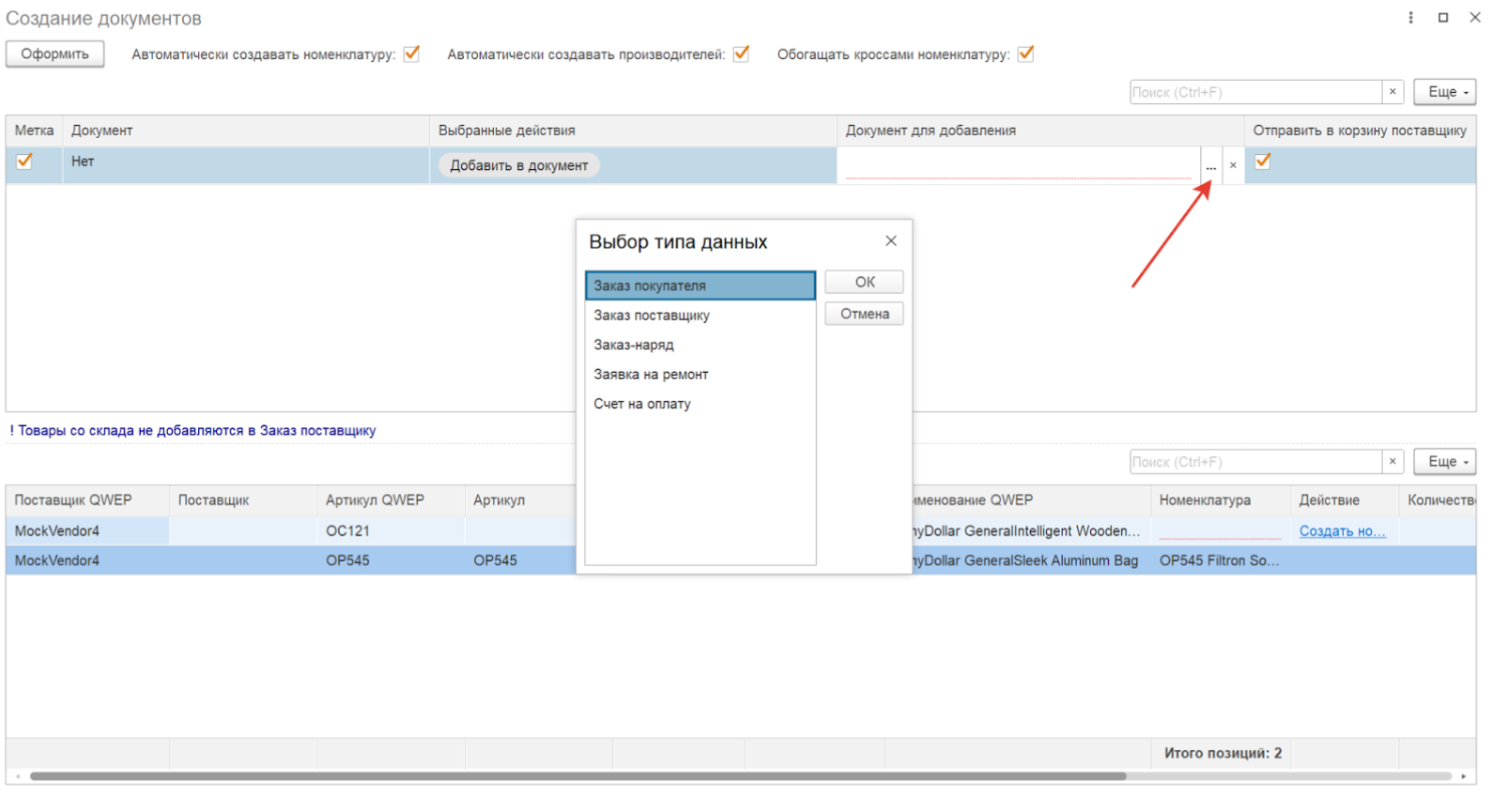Open the Создать но... link

coord(1342,531)
